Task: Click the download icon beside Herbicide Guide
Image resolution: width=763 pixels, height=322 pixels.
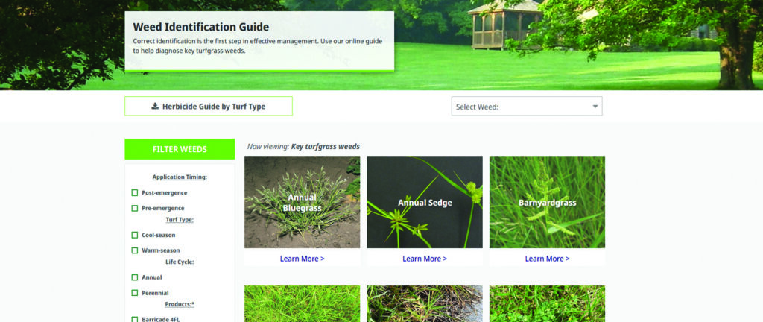Action: coord(155,106)
